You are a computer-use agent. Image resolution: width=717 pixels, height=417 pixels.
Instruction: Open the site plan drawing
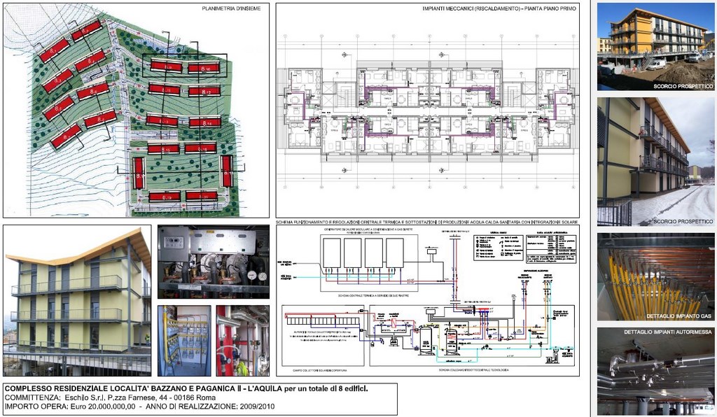[137, 111]
